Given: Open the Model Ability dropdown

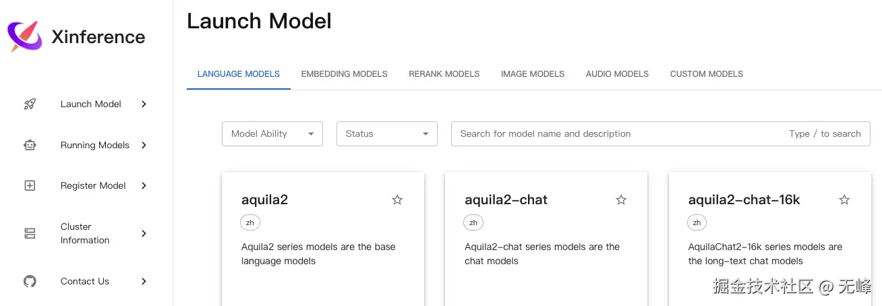Looking at the screenshot, I should coord(272,133).
